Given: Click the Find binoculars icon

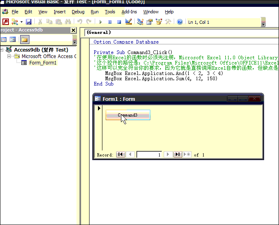Looking at the screenshot, I should click(x=68, y=22).
